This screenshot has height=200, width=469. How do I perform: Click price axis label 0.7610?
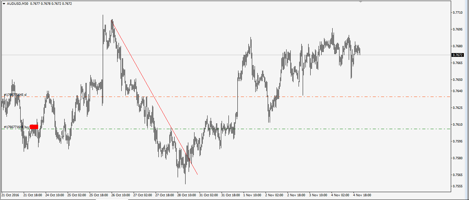pyautogui.click(x=458, y=124)
